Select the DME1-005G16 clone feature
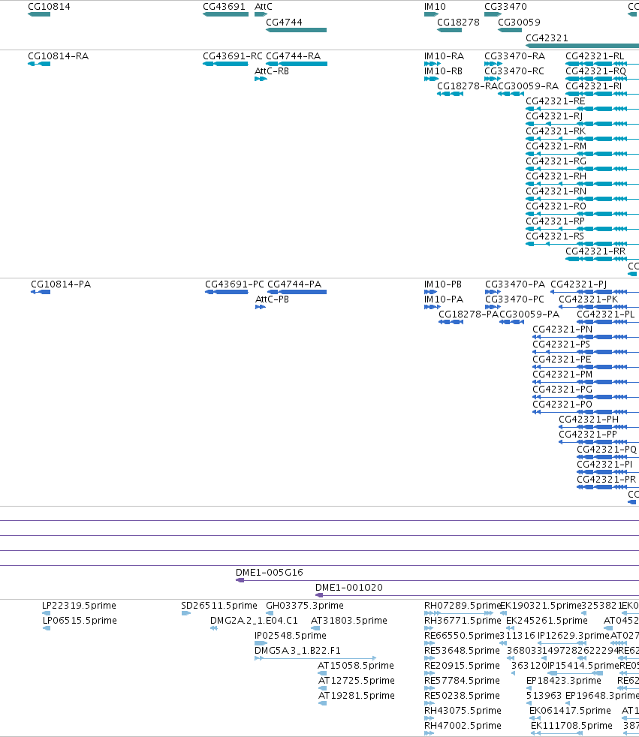639x737 pixels. [437, 580]
